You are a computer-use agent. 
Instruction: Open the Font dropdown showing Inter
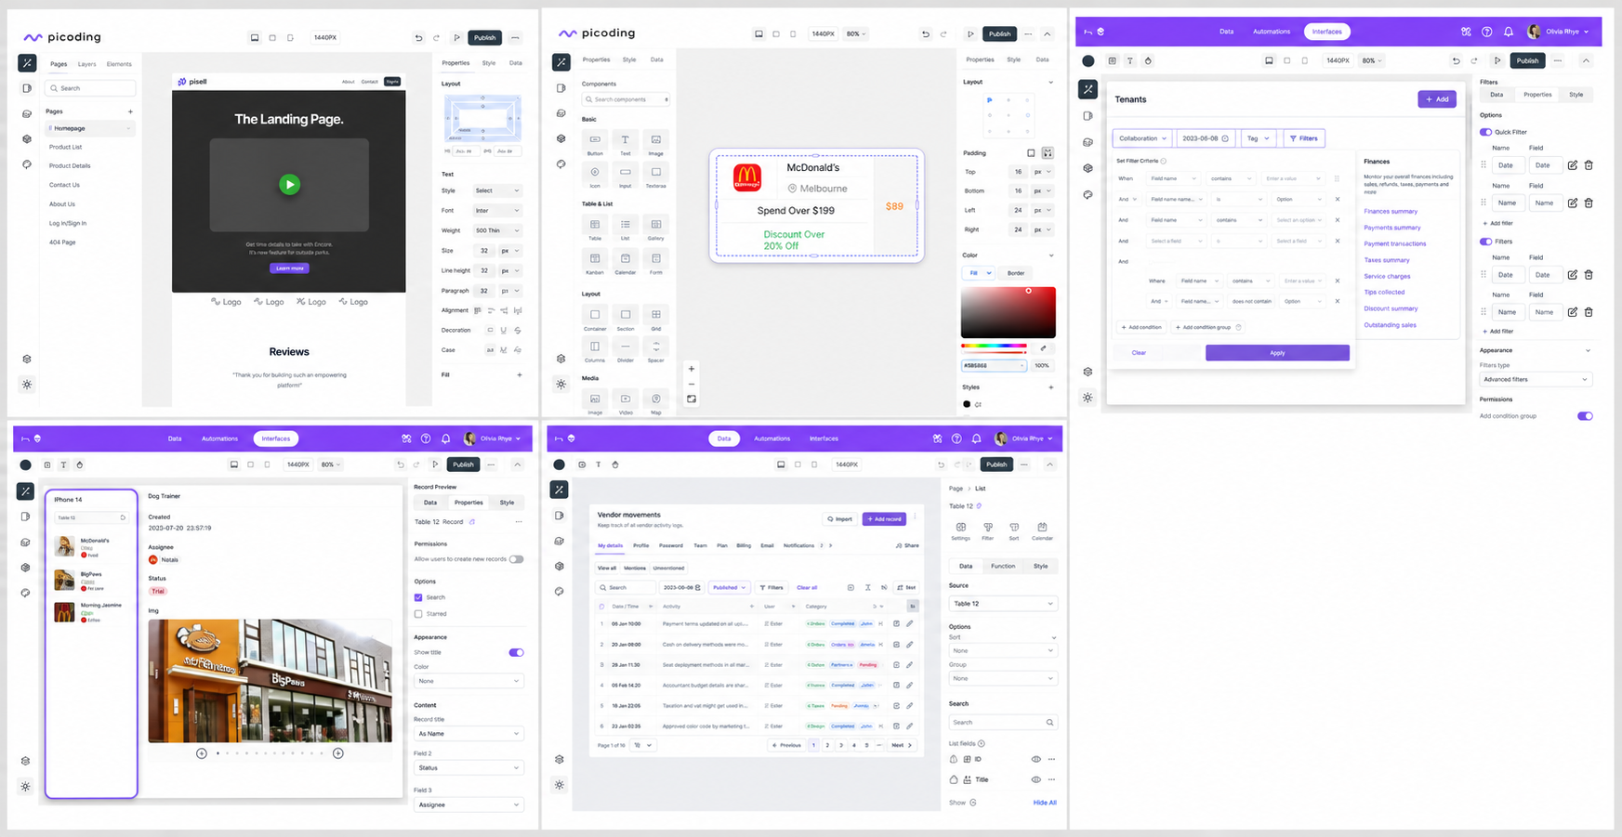coord(496,211)
